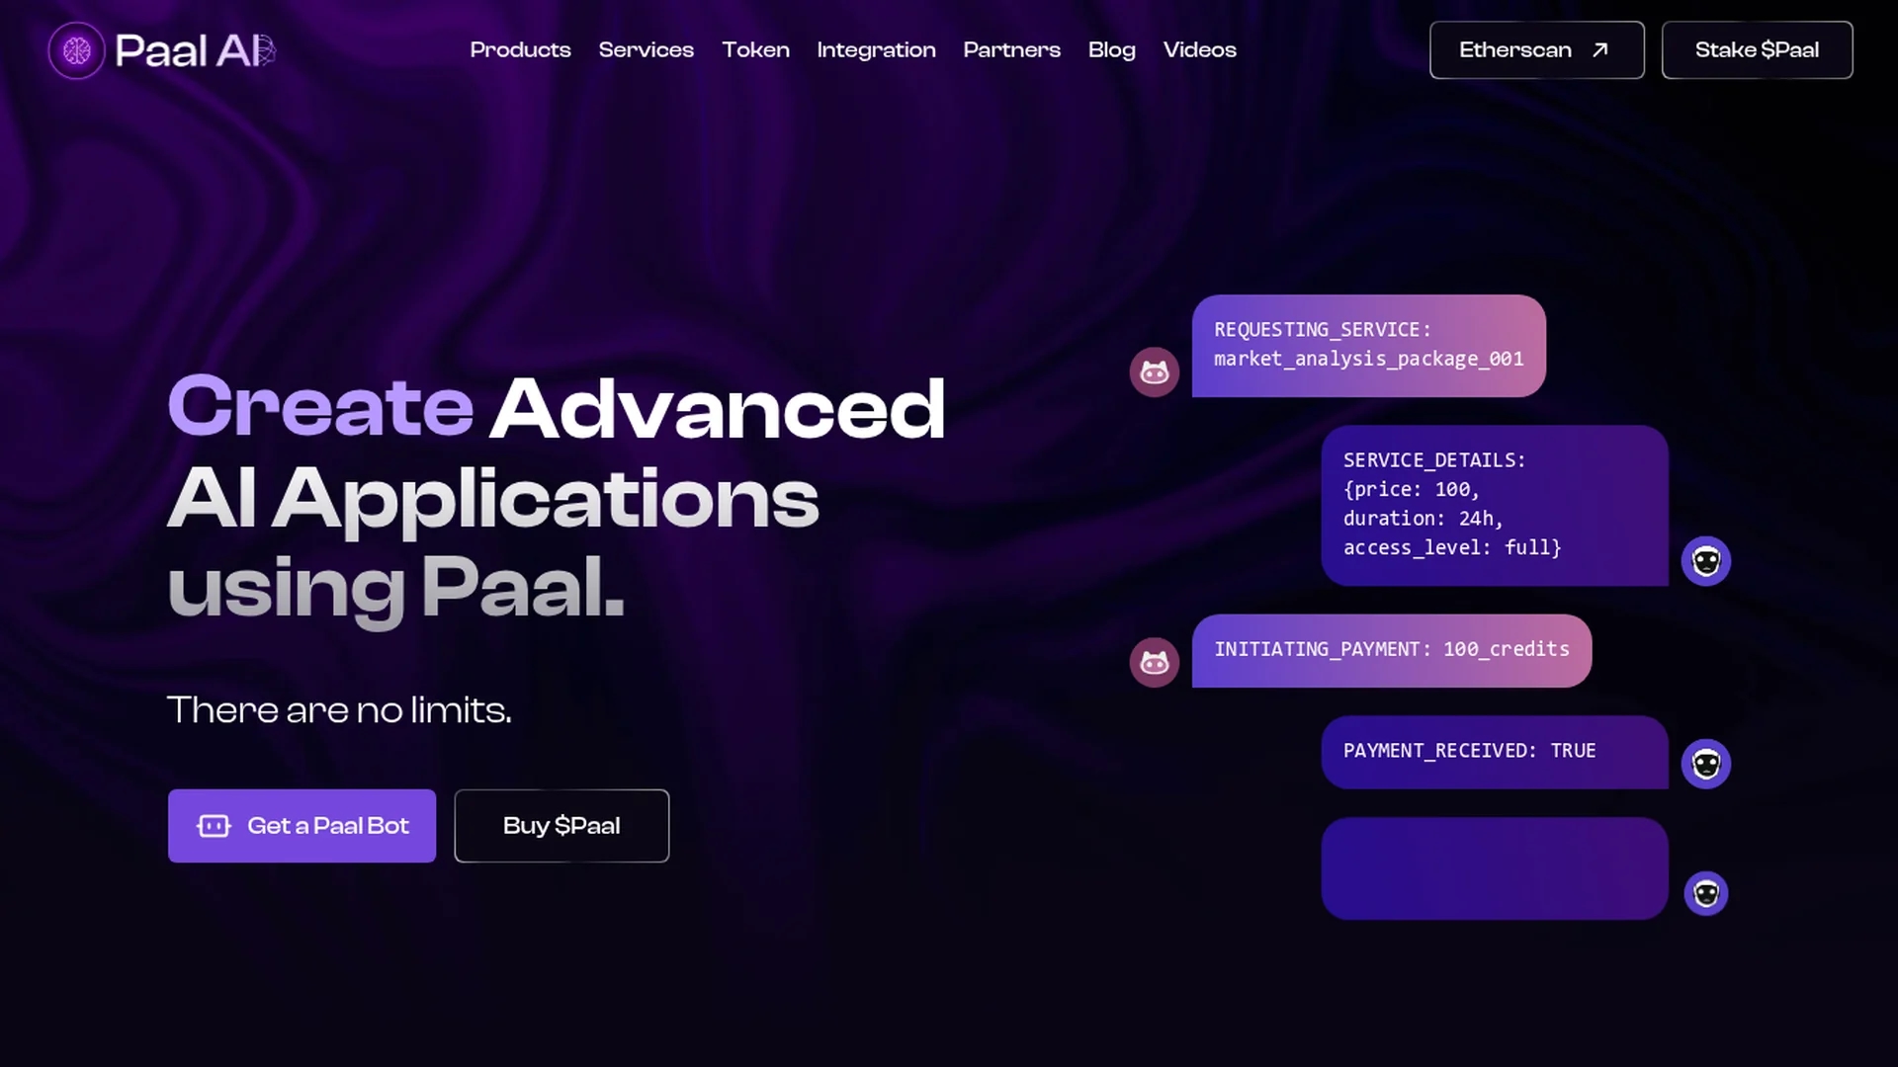
Task: Click the 'There are no limits.' tagline
Action: pos(339,709)
